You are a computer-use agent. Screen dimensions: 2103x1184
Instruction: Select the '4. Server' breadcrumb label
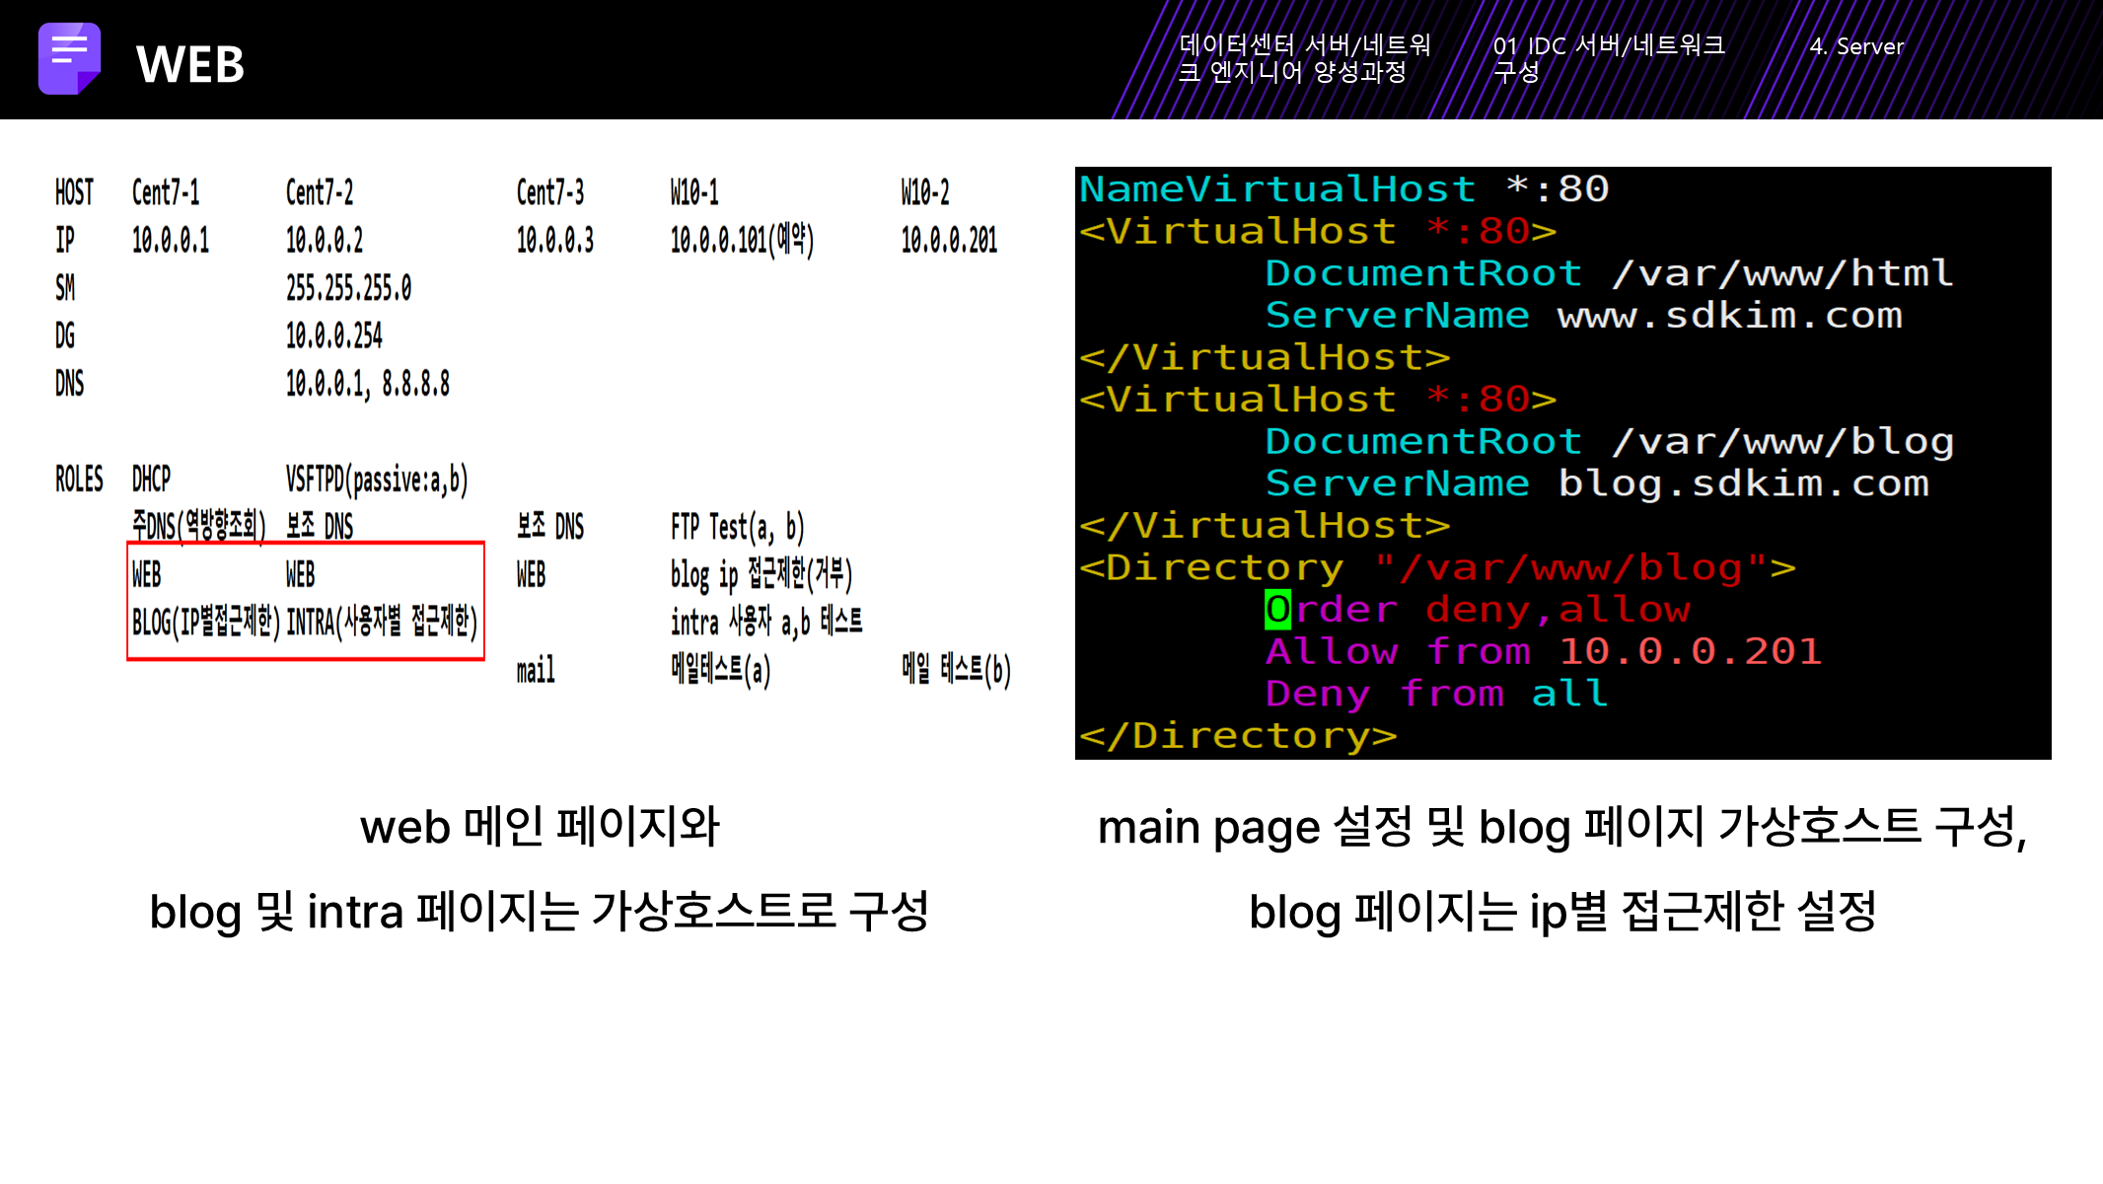tap(1855, 46)
